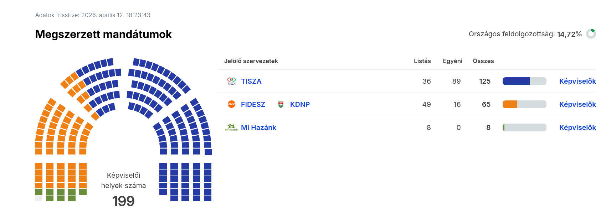The image size is (611, 219).
Task: Open the FIDESZ party link
Action: (x=253, y=104)
